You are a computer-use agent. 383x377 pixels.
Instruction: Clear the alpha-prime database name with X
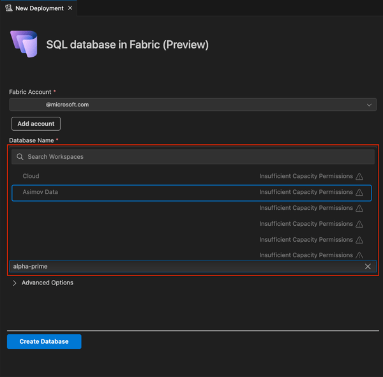coord(368,267)
